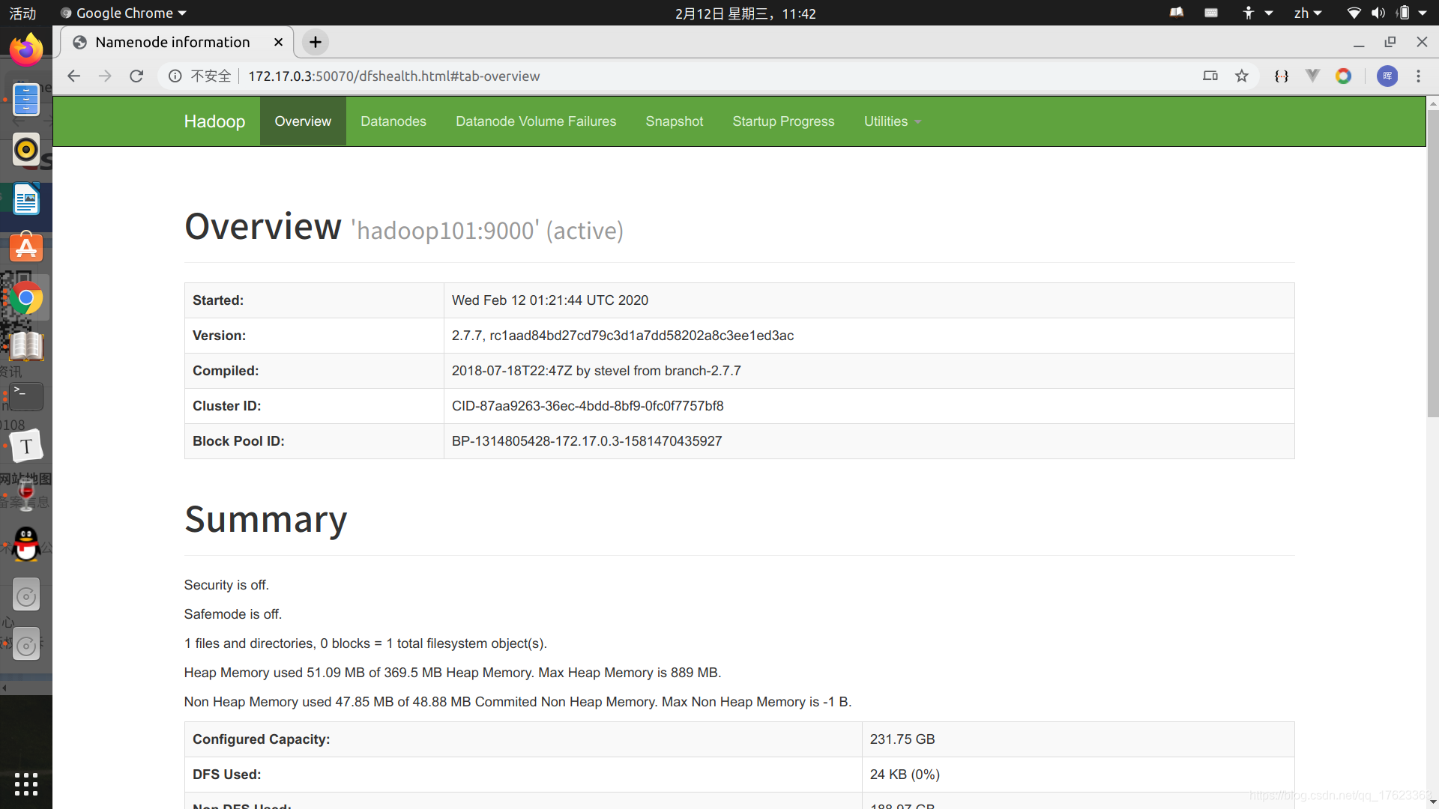Click the dictionary indicator icon in top bar

coord(1177,13)
